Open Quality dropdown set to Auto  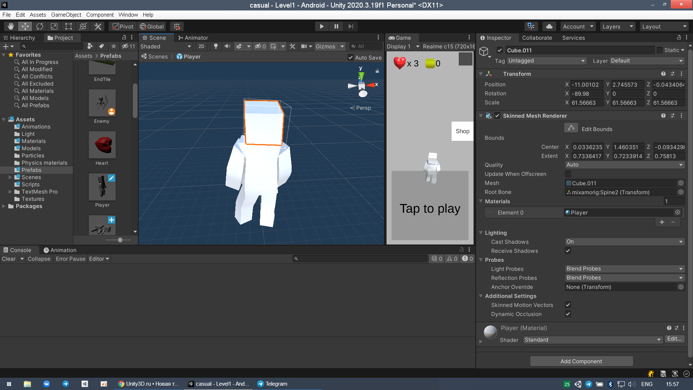624,165
